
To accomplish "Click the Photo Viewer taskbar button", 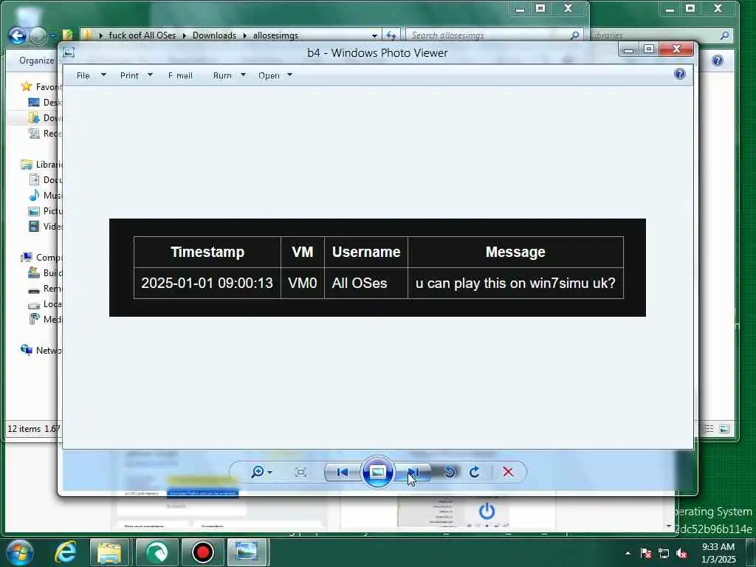I will [247, 552].
